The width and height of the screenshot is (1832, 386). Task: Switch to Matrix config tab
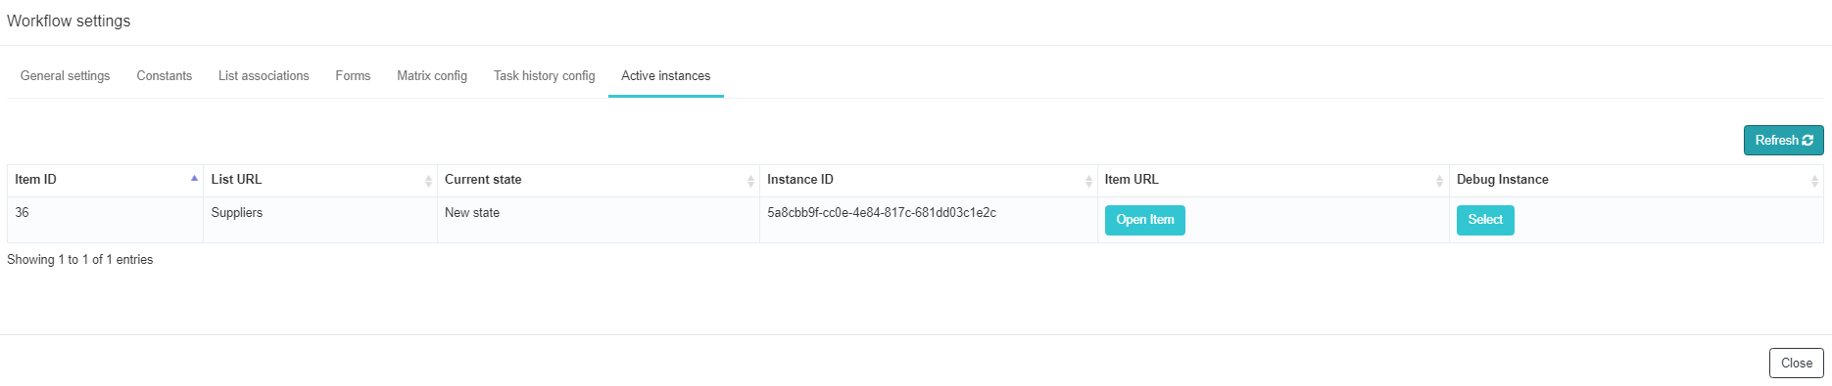click(432, 76)
